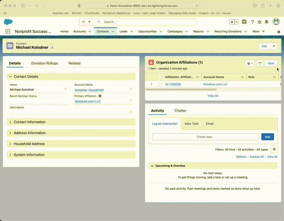Open Recurring Donations tab dropdown chevron

click(x=246, y=32)
